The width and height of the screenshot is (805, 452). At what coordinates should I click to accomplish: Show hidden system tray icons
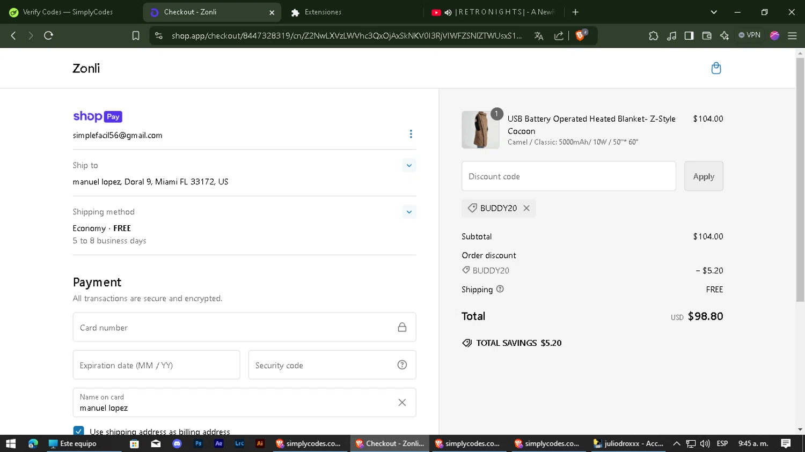tap(677, 443)
